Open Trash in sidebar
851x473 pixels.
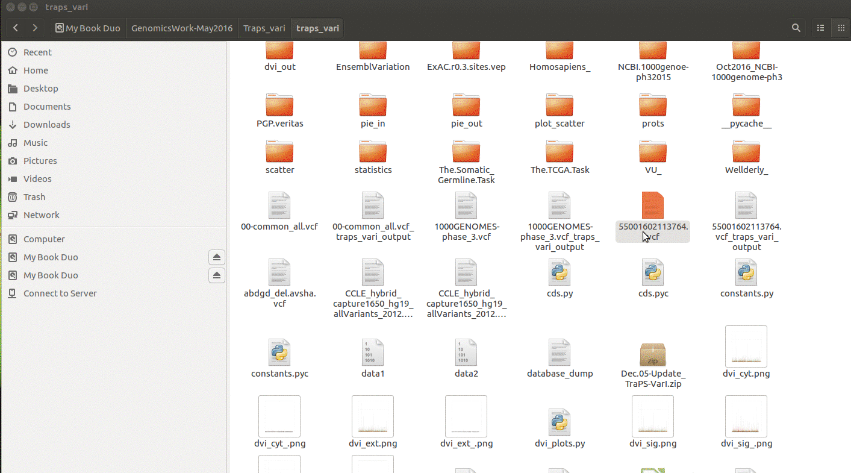(x=34, y=197)
